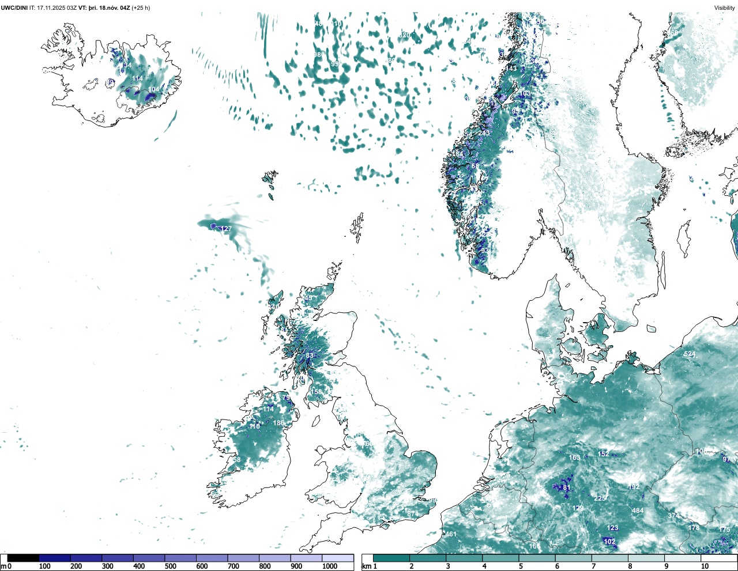Click the 127 value west of Faroe Islands
738x571 pixels.
coord(226,229)
